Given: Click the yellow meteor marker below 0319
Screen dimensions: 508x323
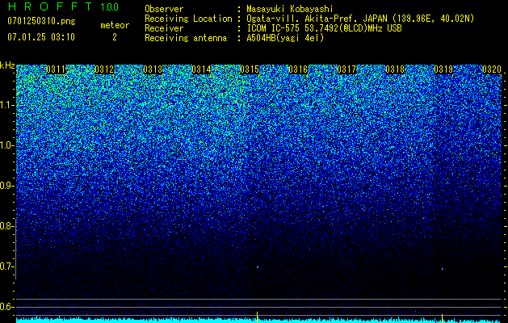Looking at the screenshot, I should [x=442, y=318].
